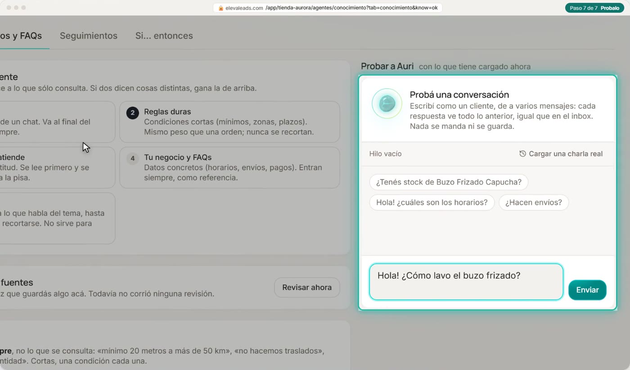Click the padlock icon in the address bar

click(x=220, y=8)
